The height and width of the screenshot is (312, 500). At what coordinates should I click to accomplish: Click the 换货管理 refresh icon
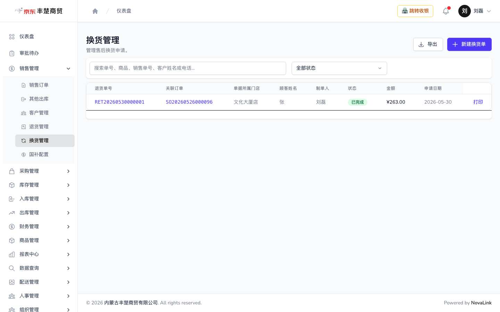[24, 141]
